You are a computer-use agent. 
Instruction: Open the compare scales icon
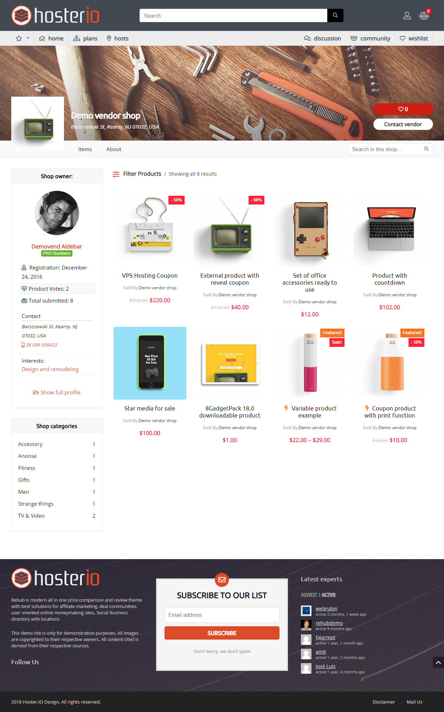tap(424, 16)
